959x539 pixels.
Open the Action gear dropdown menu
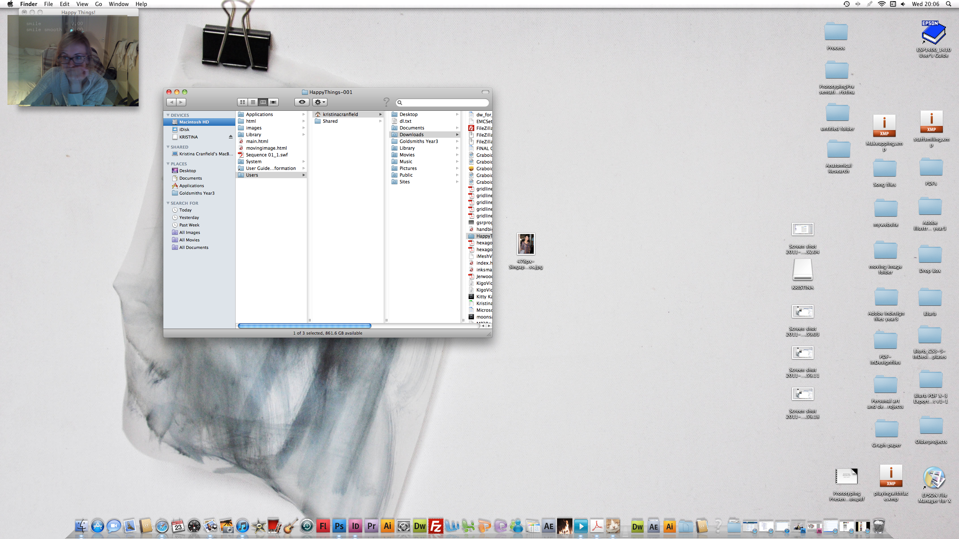pyautogui.click(x=320, y=102)
